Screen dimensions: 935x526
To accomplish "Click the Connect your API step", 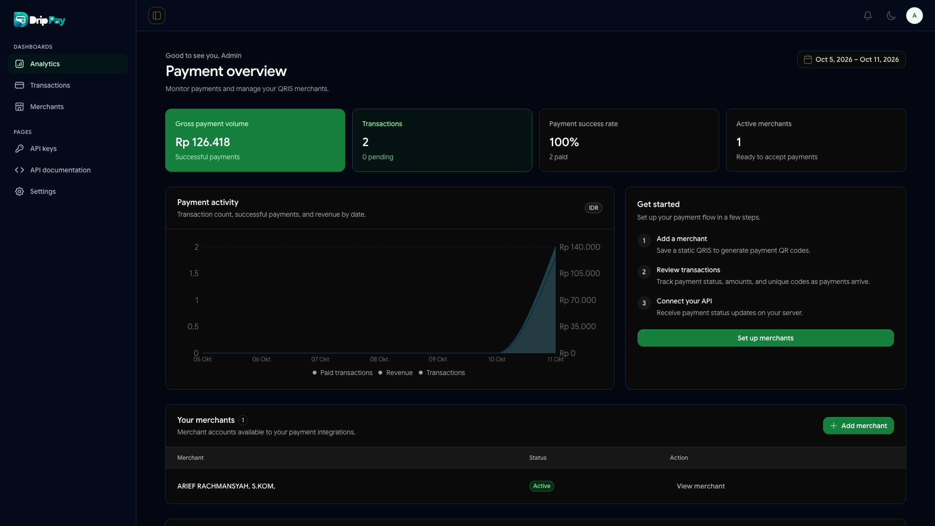I will pos(766,307).
